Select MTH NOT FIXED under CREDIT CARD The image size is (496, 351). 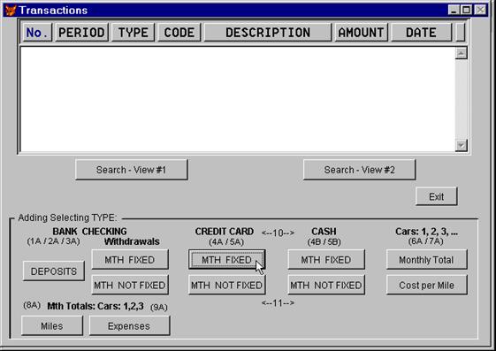(x=227, y=286)
